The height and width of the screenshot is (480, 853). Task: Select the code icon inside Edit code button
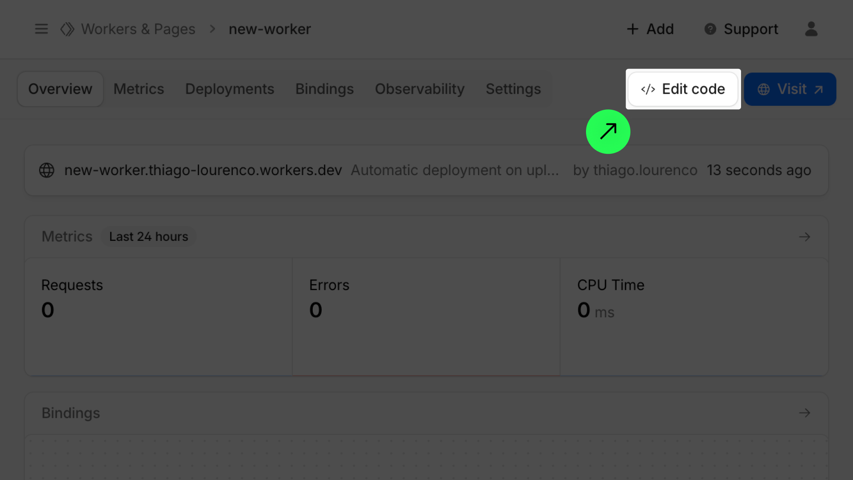(648, 89)
